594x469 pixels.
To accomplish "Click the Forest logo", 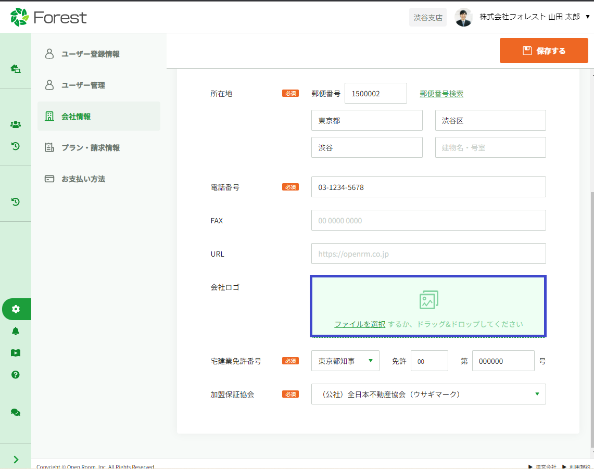I will tap(48, 17).
